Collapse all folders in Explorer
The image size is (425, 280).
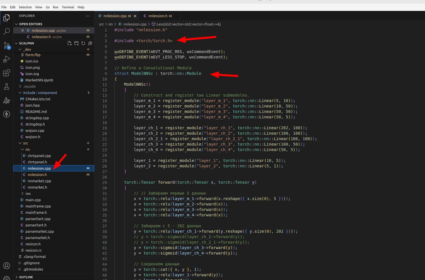[90, 43]
